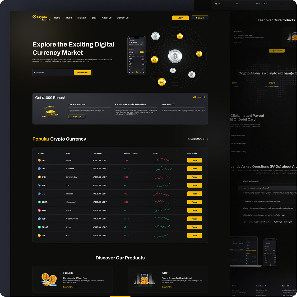Select About Us in the navigation bar
The width and height of the screenshot is (297, 297).
click(106, 18)
